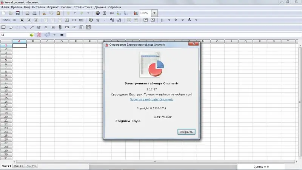Viewport: 302px width, 170px height.
Task: Apply percent number format icon
Action: point(98,20)
